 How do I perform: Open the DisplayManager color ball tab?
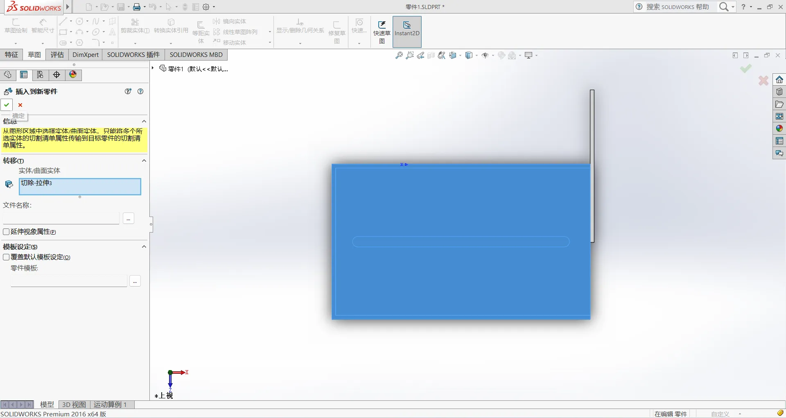click(x=73, y=75)
